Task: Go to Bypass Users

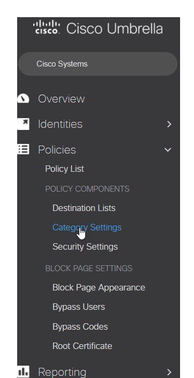Action: [79, 307]
